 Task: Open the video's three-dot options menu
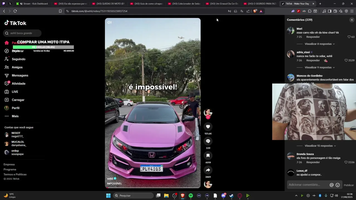[195, 22]
